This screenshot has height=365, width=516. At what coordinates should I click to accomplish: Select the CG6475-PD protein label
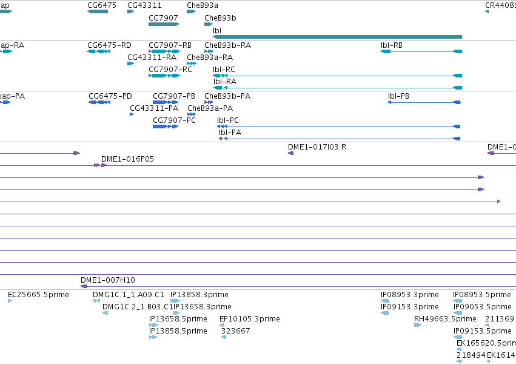pyautogui.click(x=110, y=96)
